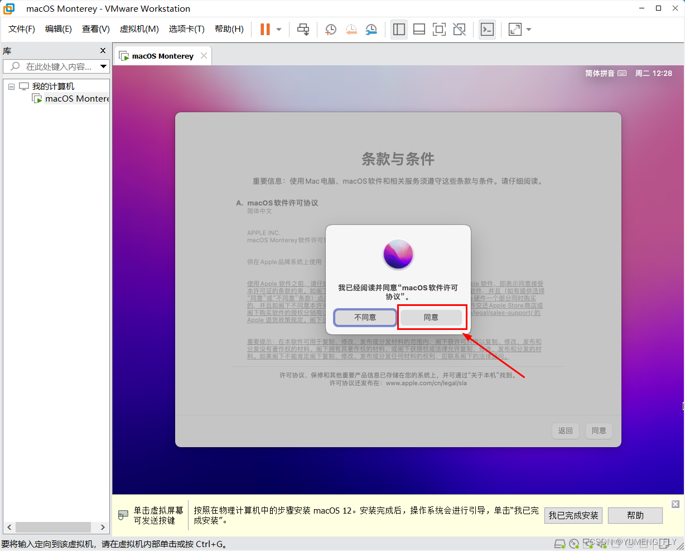Expand the stretch display options arrow
Viewport: 685px width, 551px height.
[529, 29]
